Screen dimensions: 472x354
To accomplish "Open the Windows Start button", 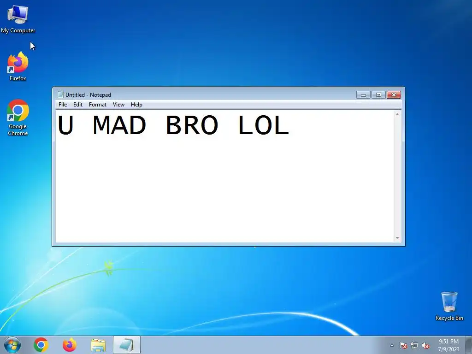I will [x=12, y=345].
